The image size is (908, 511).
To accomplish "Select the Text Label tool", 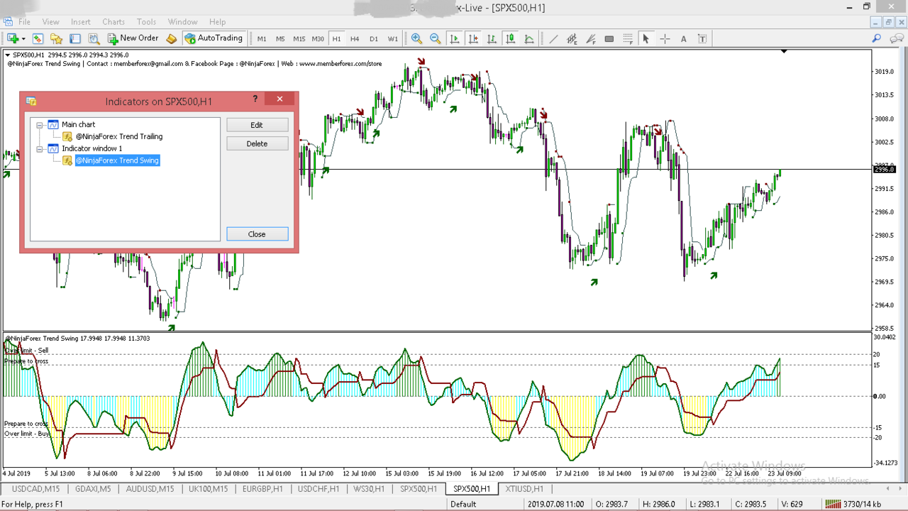I will (702, 38).
